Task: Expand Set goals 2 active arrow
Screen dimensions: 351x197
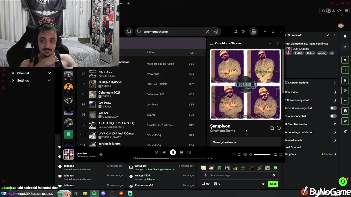Action: point(335,154)
